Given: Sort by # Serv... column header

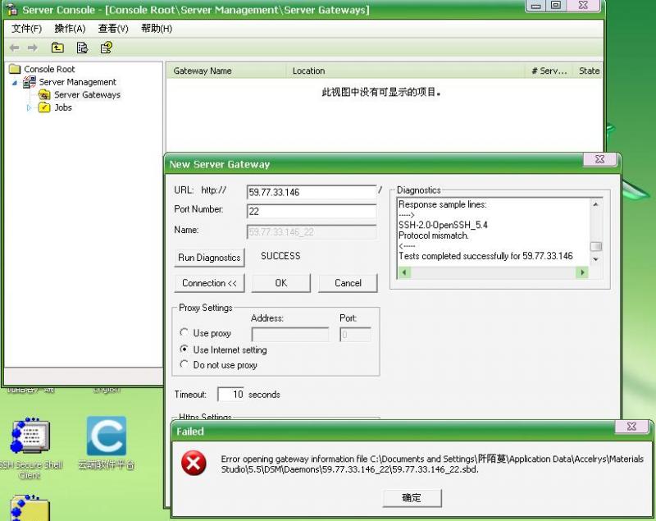Looking at the screenshot, I should click(549, 71).
